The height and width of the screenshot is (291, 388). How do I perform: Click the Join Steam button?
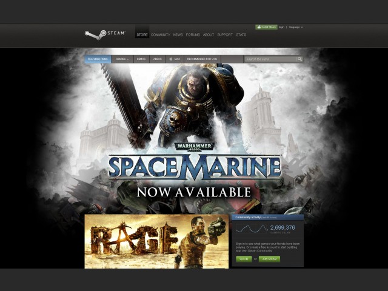pos(269,259)
